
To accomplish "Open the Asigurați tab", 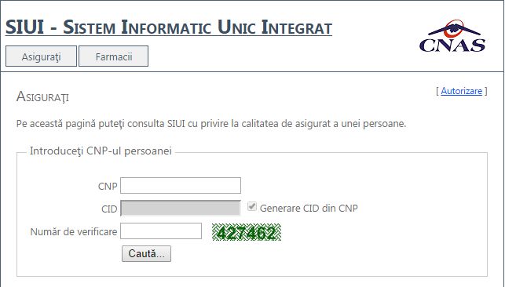I will point(41,56).
